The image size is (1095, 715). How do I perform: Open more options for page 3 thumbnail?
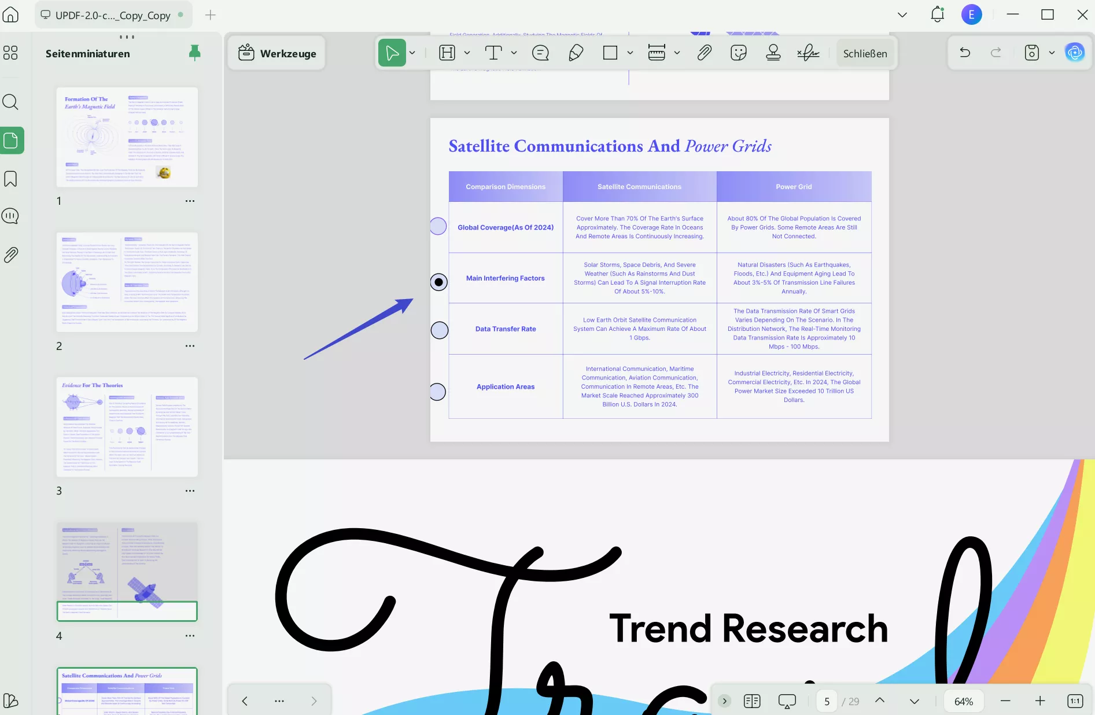(x=190, y=491)
